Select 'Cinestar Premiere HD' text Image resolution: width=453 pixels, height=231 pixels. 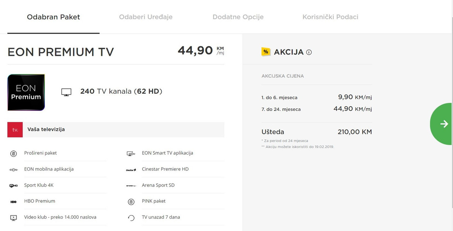tap(165, 169)
